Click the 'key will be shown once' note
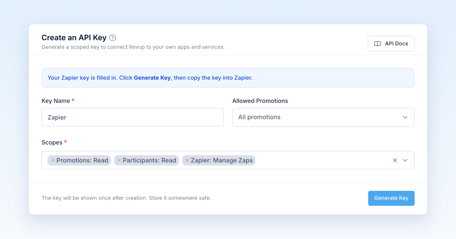 point(126,198)
